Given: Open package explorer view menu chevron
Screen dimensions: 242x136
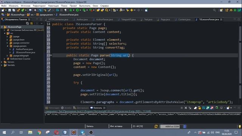Looking at the screenshot, I should pyautogui.click(x=41, y=23).
